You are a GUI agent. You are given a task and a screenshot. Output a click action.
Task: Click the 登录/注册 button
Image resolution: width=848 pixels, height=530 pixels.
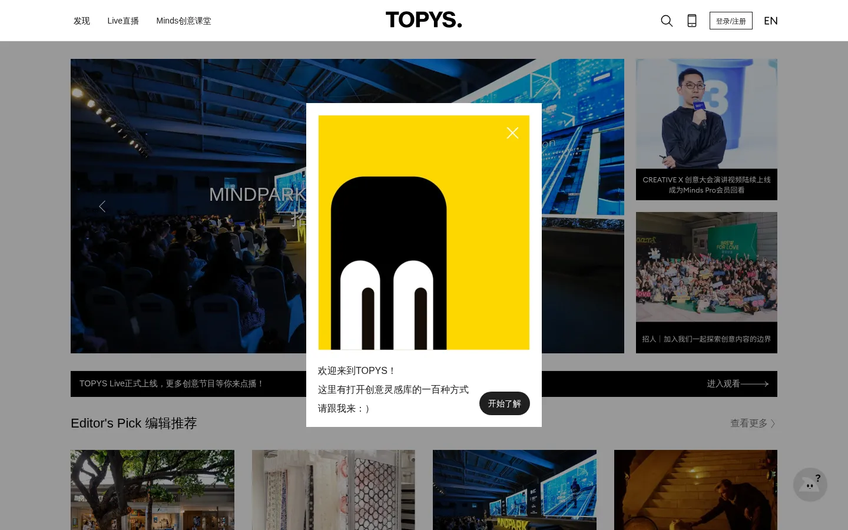point(731,21)
